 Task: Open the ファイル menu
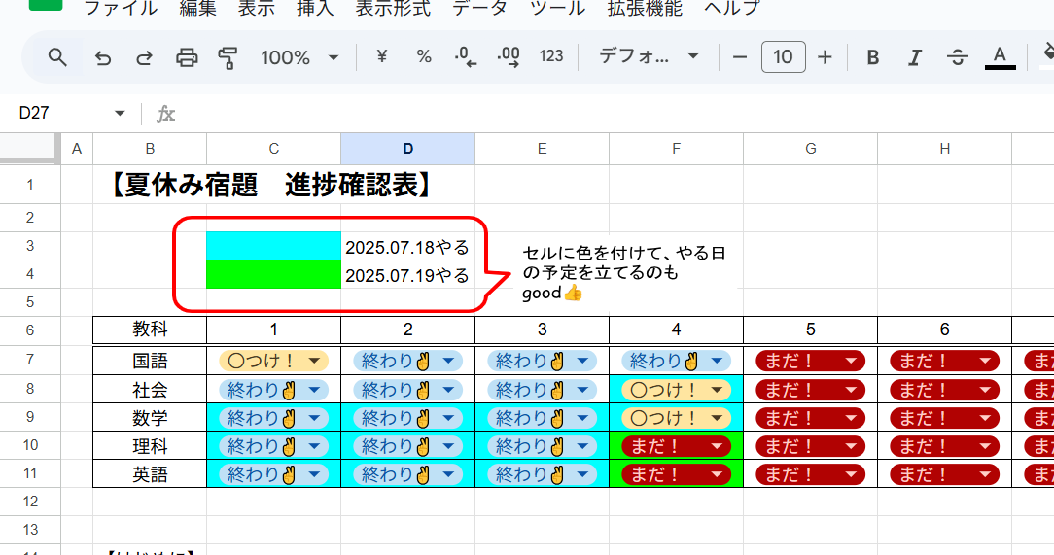[121, 8]
